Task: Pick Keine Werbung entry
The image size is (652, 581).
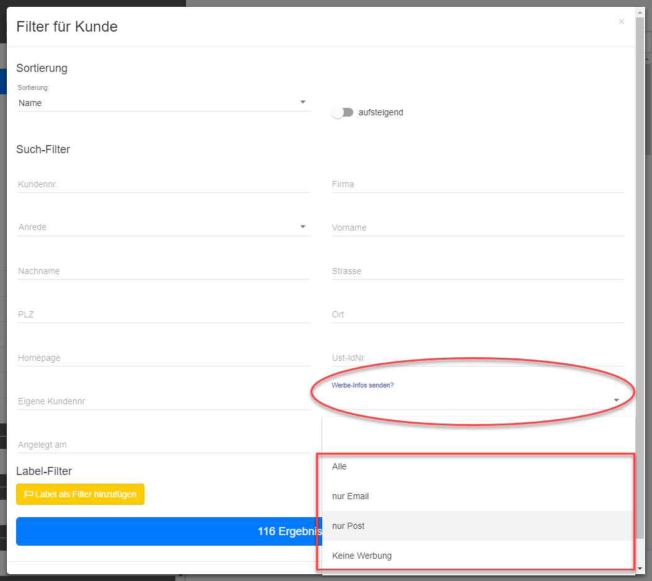Action: coord(478,556)
